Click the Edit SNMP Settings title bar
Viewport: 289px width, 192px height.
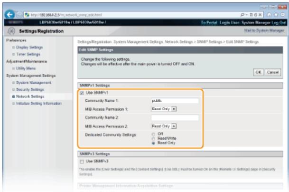pyautogui.click(x=180, y=50)
